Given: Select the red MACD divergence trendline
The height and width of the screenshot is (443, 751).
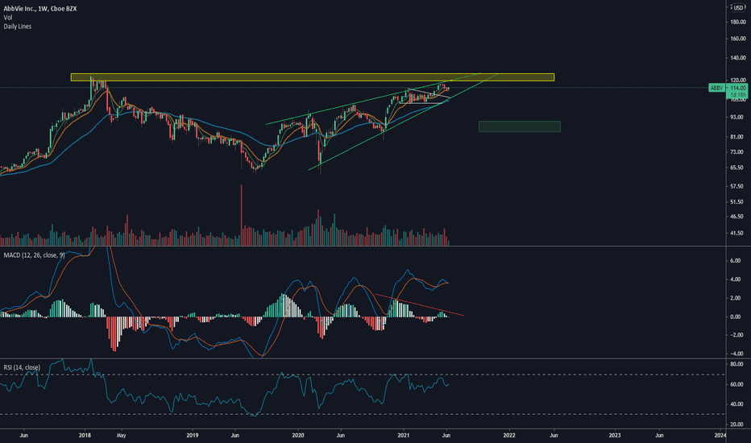Looking at the screenshot, I should point(420,304).
